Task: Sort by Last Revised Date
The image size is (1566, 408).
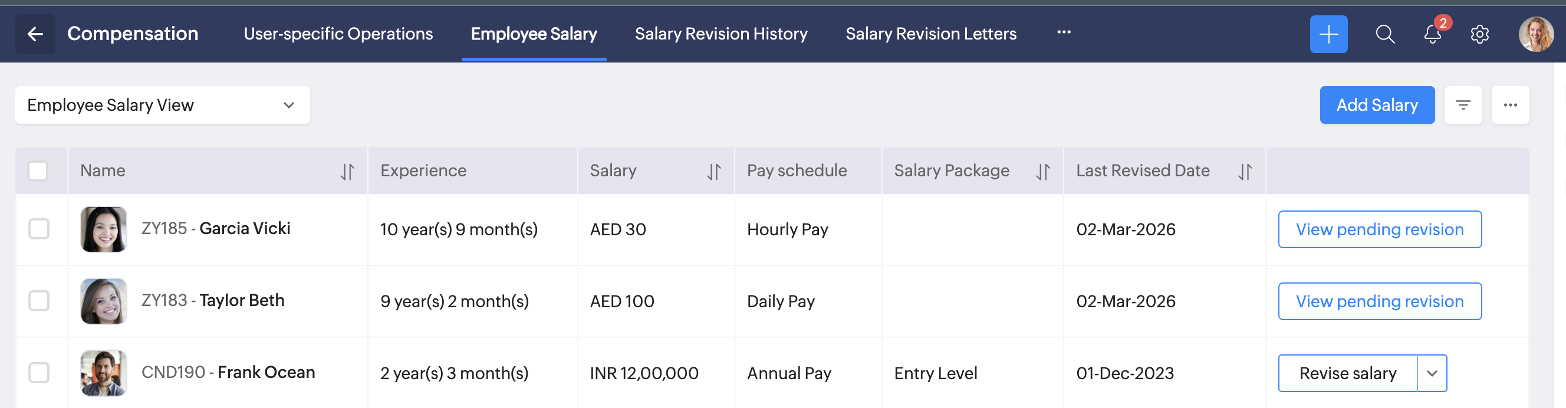Action: 1245,172
